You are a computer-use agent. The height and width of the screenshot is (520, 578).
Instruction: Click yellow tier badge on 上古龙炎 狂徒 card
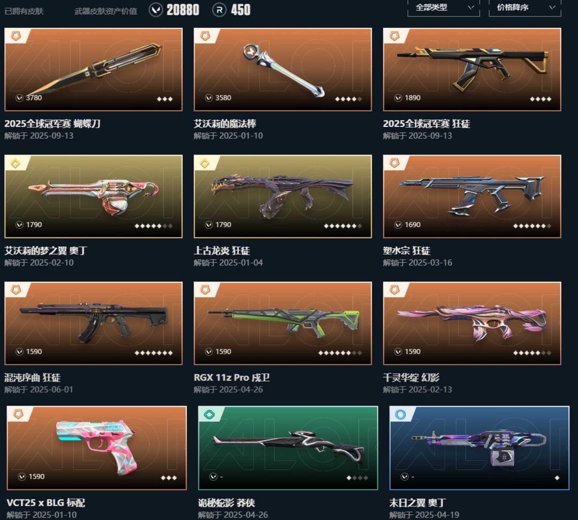(x=204, y=163)
